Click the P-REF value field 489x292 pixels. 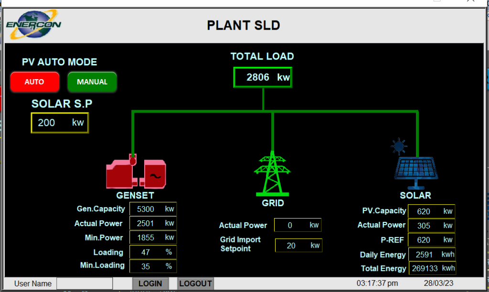pyautogui.click(x=431, y=240)
